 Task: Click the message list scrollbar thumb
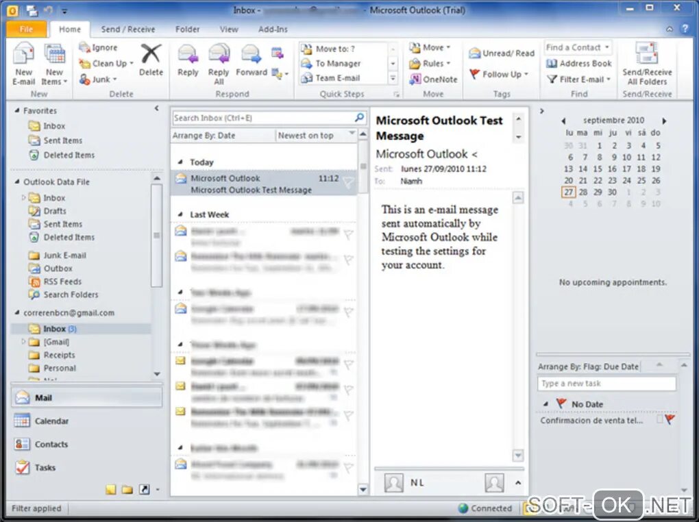pyautogui.click(x=363, y=167)
